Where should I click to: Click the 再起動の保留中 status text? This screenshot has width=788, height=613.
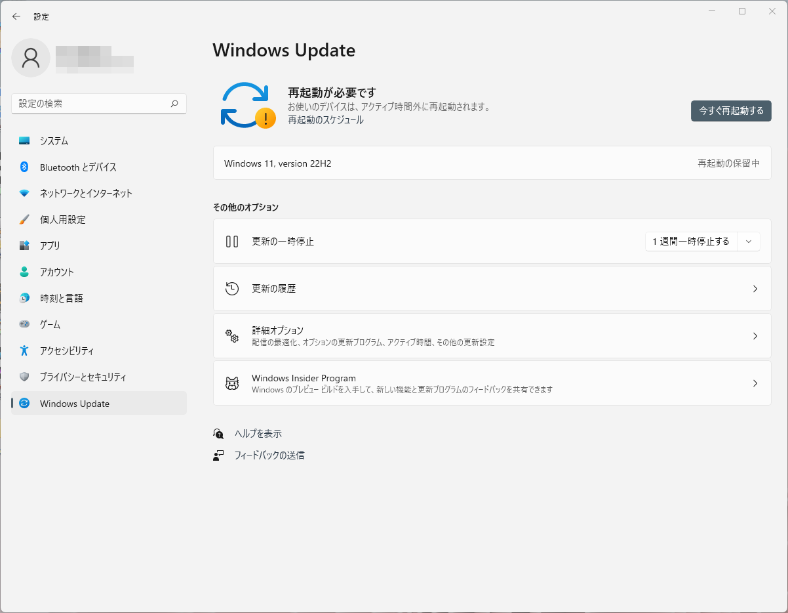[x=729, y=163]
